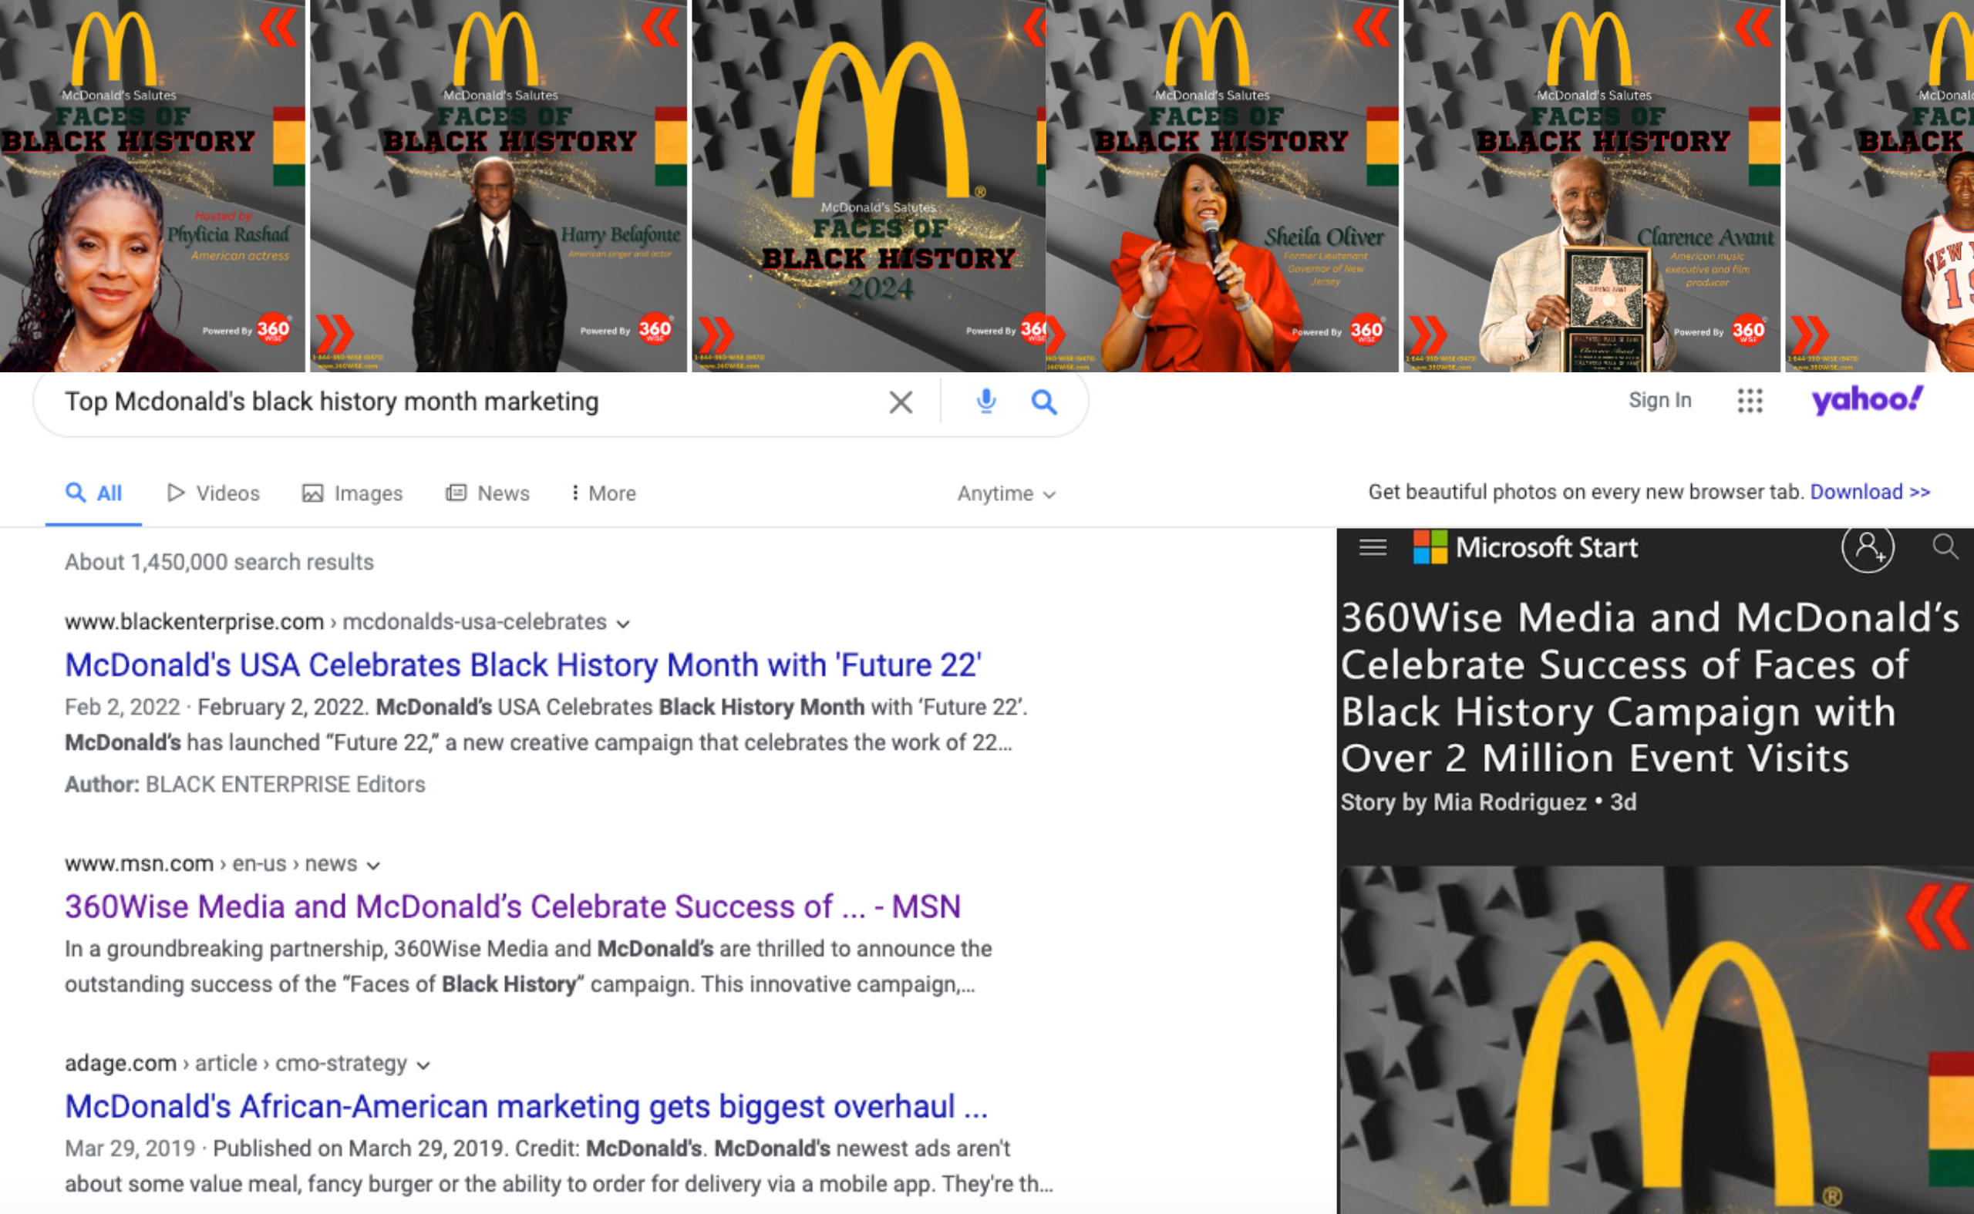Open the '360Wise Media and McDonald's' MSN result
The width and height of the screenshot is (1974, 1214).
pos(512,906)
